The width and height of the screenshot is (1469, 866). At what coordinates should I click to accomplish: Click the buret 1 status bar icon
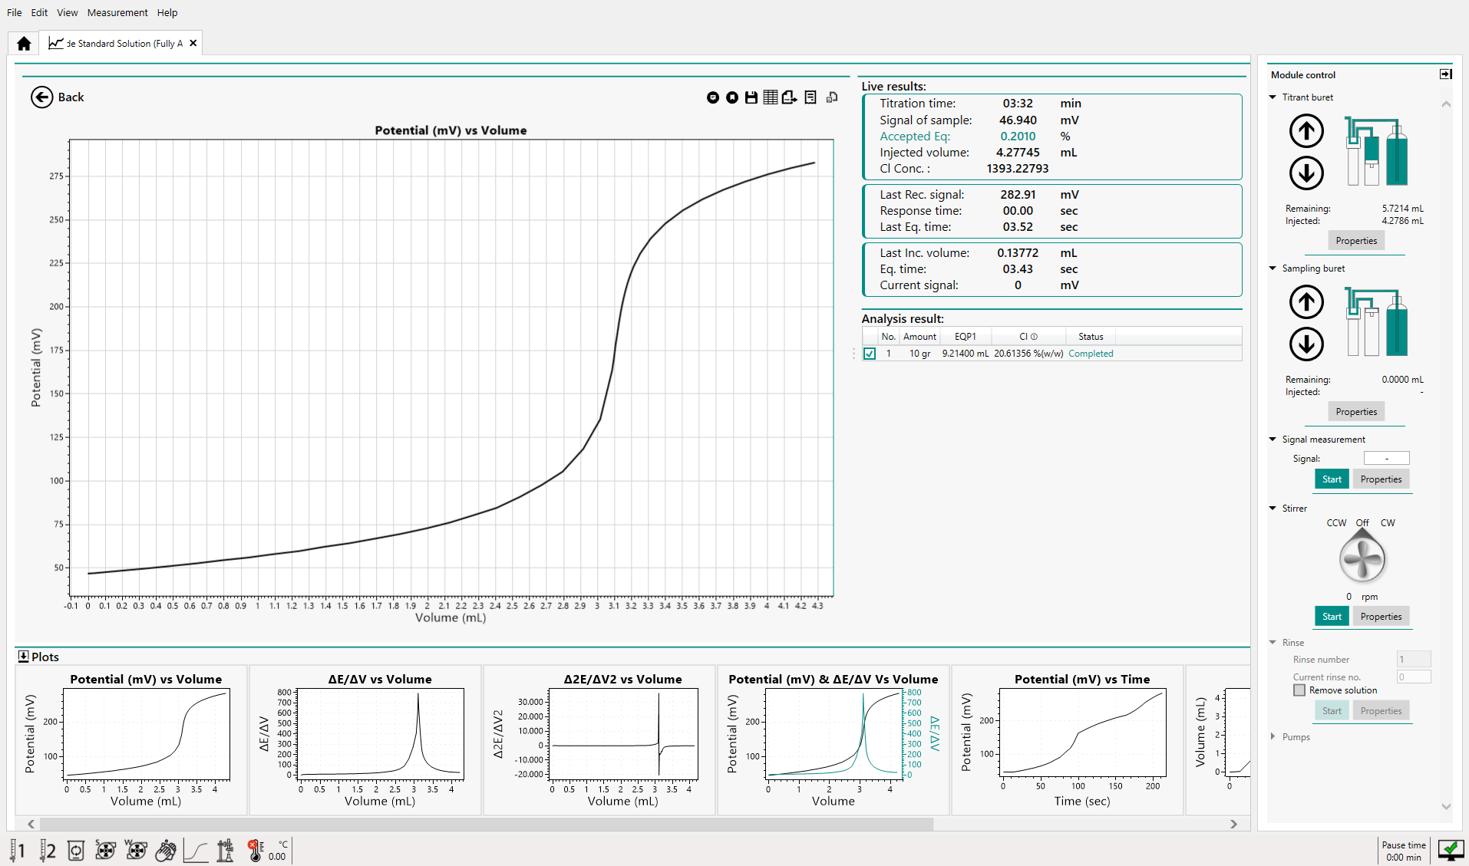pyautogui.click(x=17, y=850)
